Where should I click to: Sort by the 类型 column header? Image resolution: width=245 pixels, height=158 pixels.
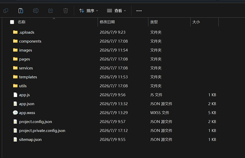[x=154, y=22]
